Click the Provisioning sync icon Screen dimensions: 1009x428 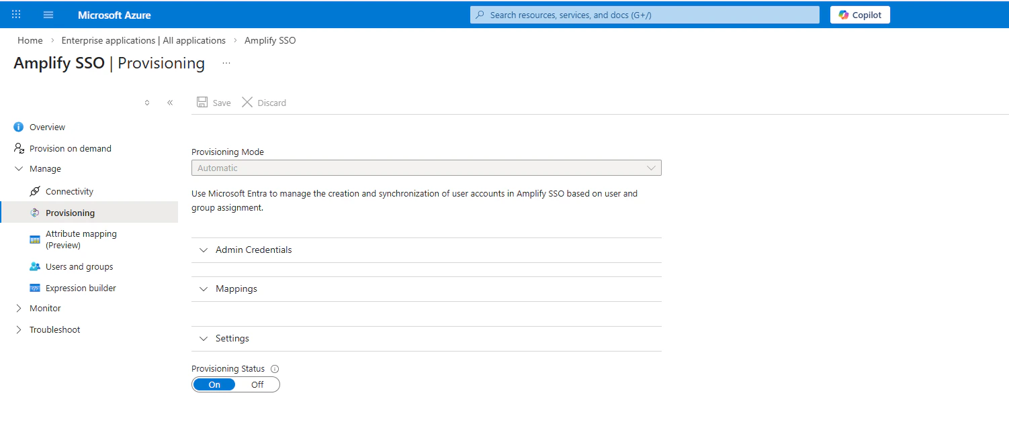pos(35,213)
